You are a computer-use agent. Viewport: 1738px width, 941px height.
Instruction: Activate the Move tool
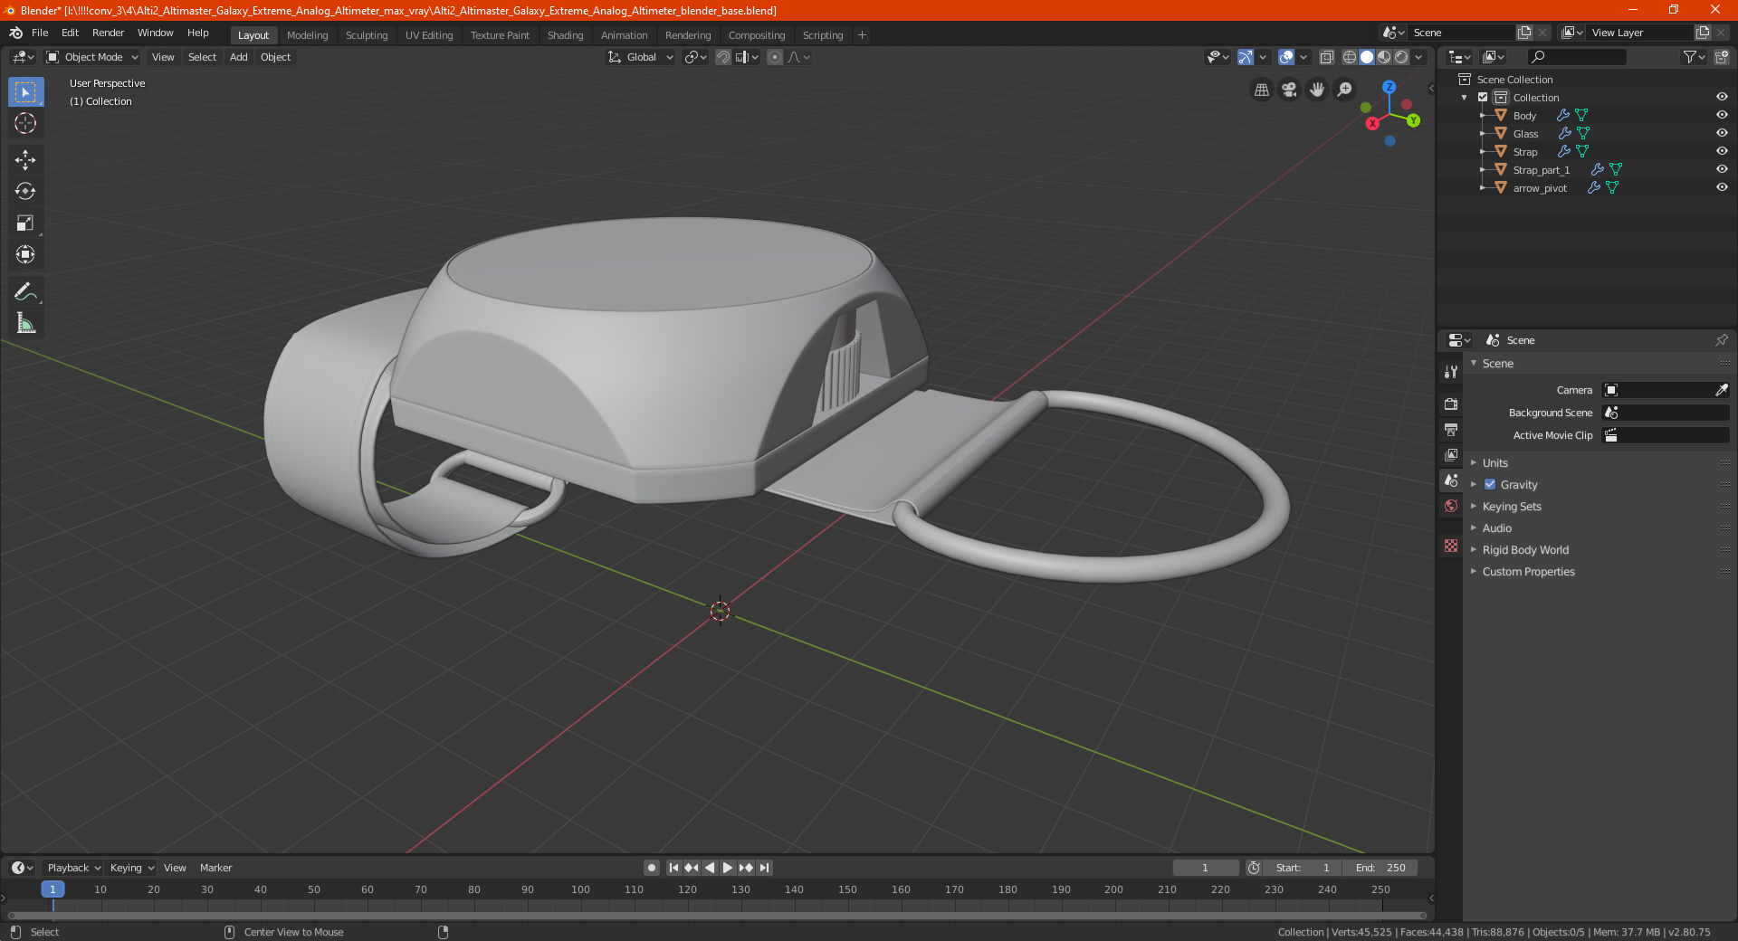pos(25,160)
